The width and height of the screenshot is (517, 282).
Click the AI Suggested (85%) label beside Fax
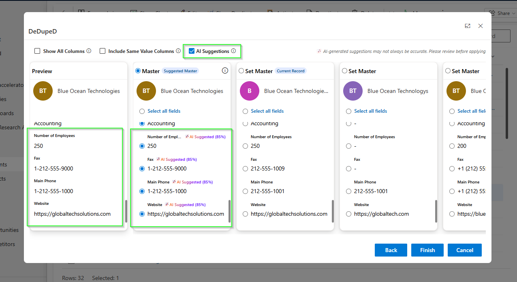pyautogui.click(x=179, y=159)
